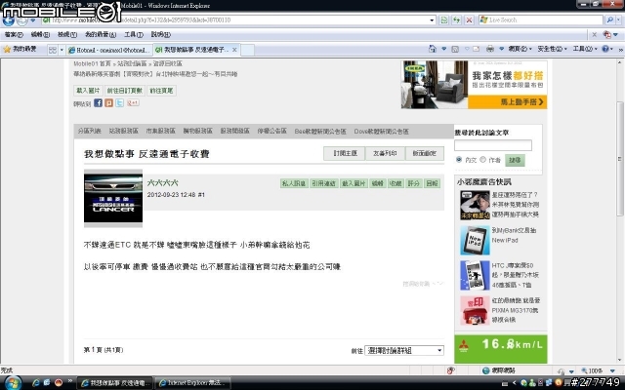Click the green 搜尋 search button
The image size is (625, 390).
(515, 160)
